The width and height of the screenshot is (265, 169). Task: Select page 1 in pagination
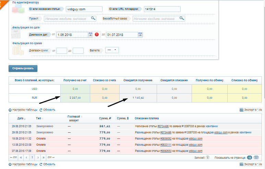click(x=32, y=157)
